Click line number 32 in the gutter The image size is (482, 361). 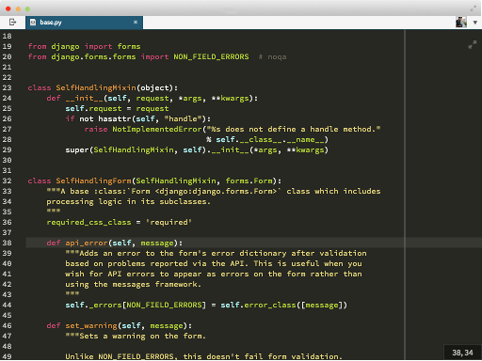(x=7, y=180)
